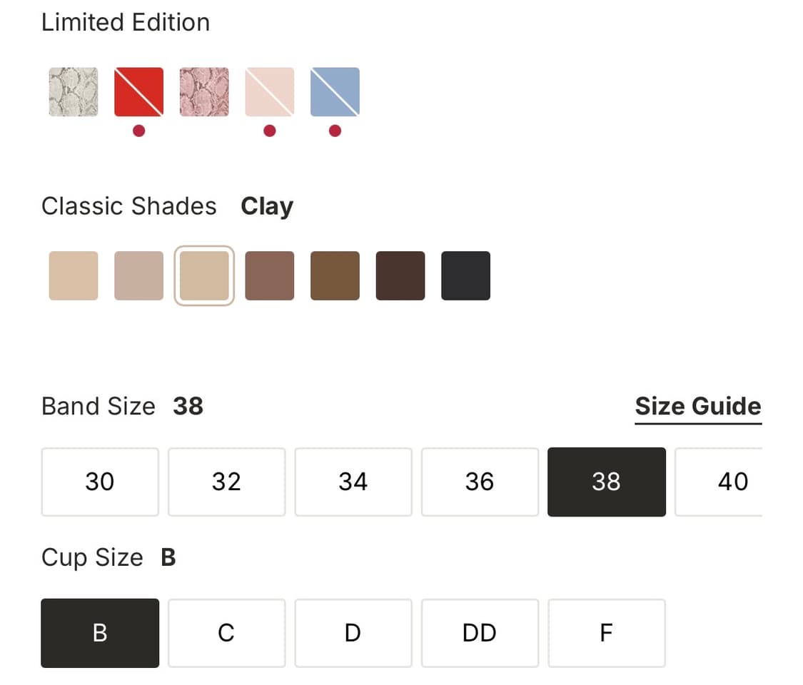Select the medium brown classic shade
This screenshot has width=803, height=685.
pos(335,275)
